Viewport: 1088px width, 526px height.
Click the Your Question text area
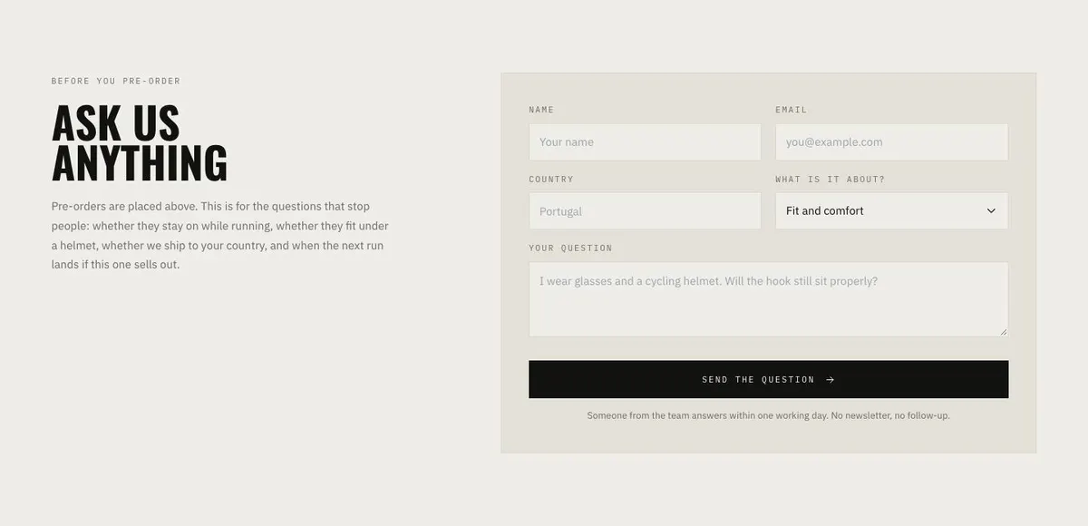click(768, 299)
